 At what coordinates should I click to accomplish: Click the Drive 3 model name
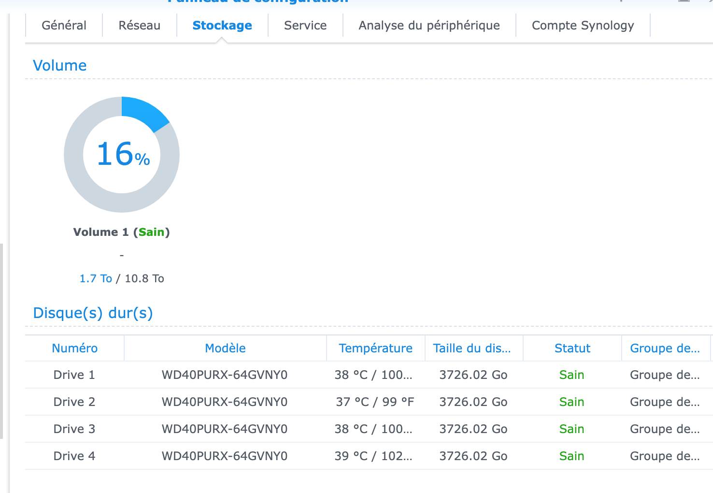[225, 429]
